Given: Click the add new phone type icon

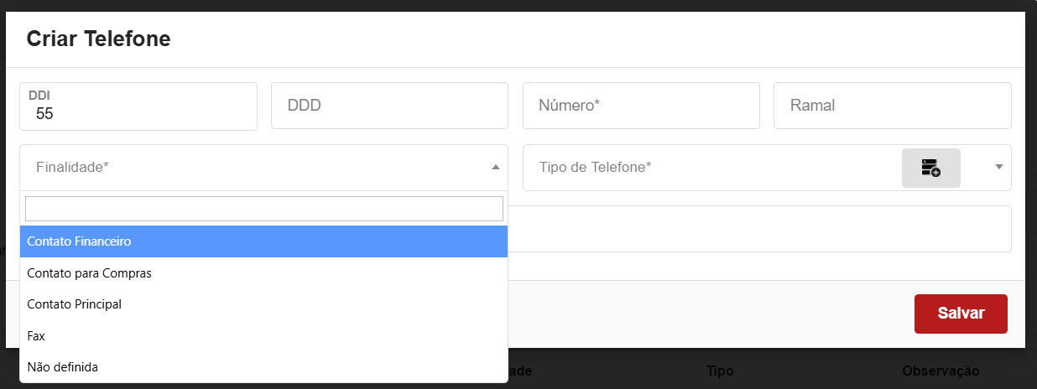Looking at the screenshot, I should click(x=930, y=168).
